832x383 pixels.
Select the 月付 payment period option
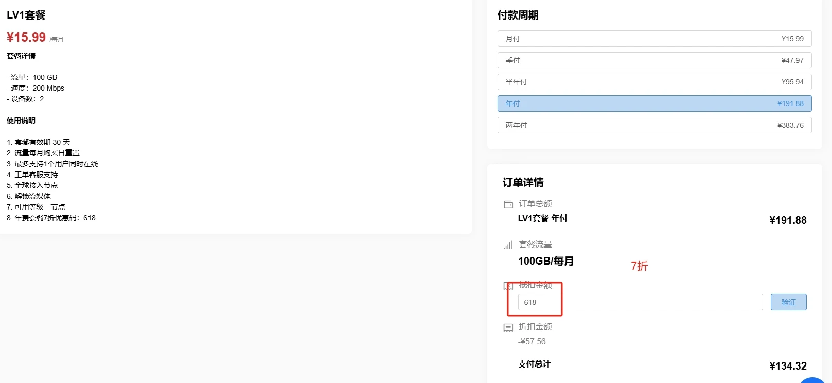pos(654,39)
